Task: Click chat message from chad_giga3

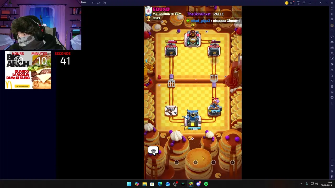Action: pyautogui.click(x=213, y=21)
